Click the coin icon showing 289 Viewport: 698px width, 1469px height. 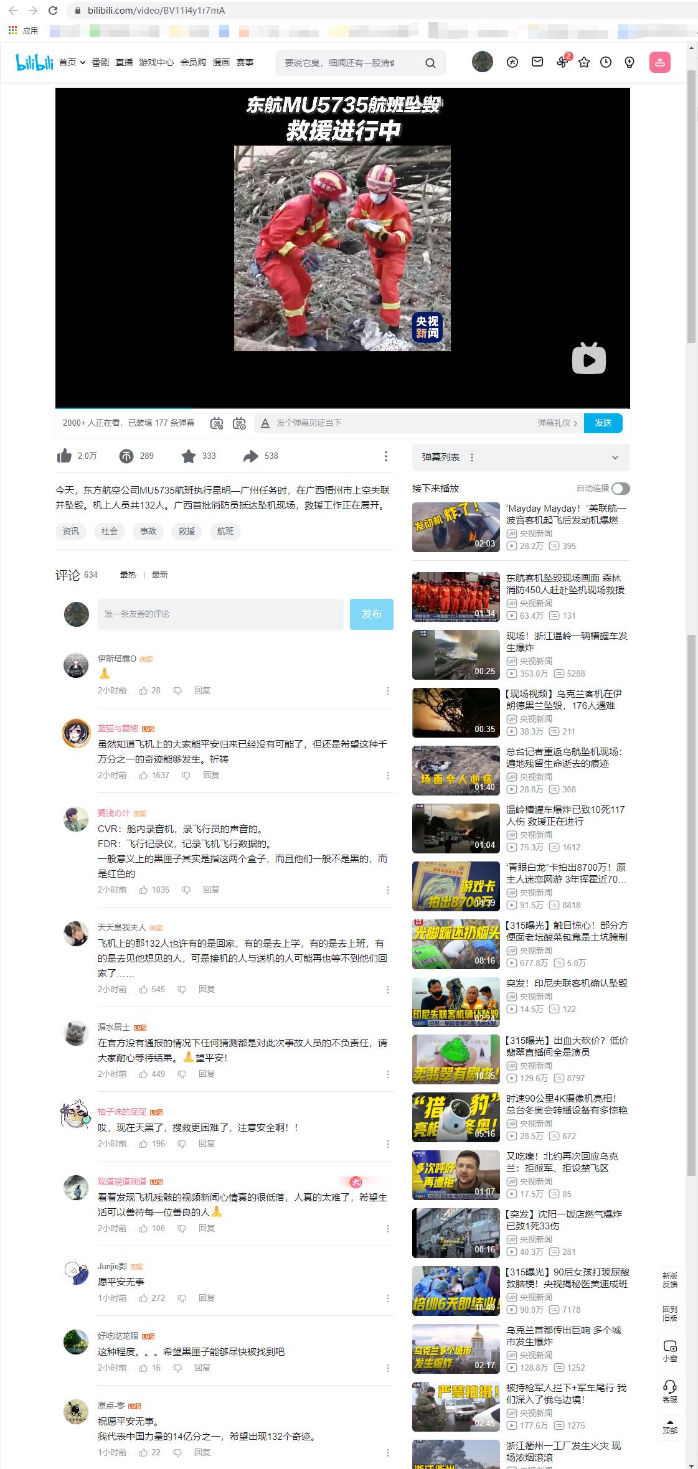(x=126, y=456)
